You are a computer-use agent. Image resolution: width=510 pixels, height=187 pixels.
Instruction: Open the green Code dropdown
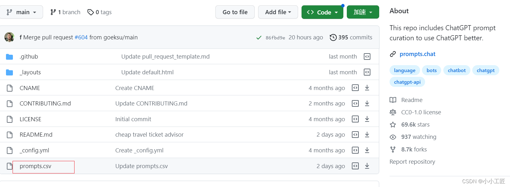[x=322, y=12]
